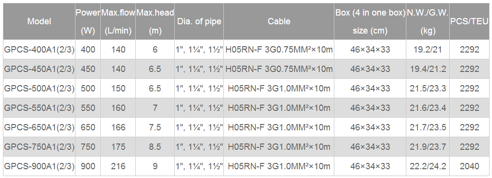Click the Dia. of pipe header
The width and height of the screenshot is (492, 178).
click(199, 21)
